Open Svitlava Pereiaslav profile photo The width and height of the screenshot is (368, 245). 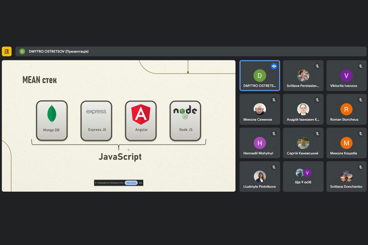tap(303, 75)
